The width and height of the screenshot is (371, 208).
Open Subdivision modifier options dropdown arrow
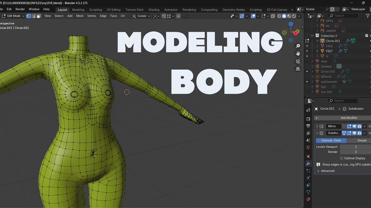365,133
